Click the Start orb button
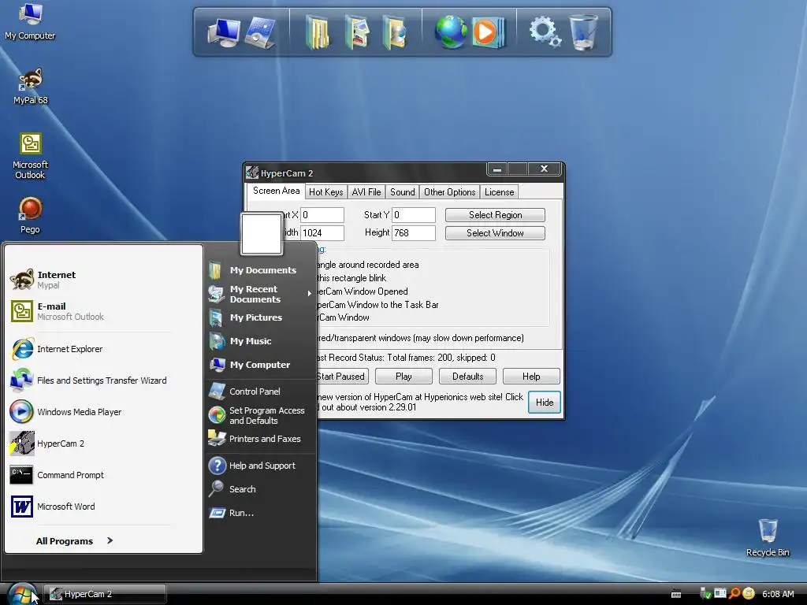The height and width of the screenshot is (605, 807). coord(21,594)
